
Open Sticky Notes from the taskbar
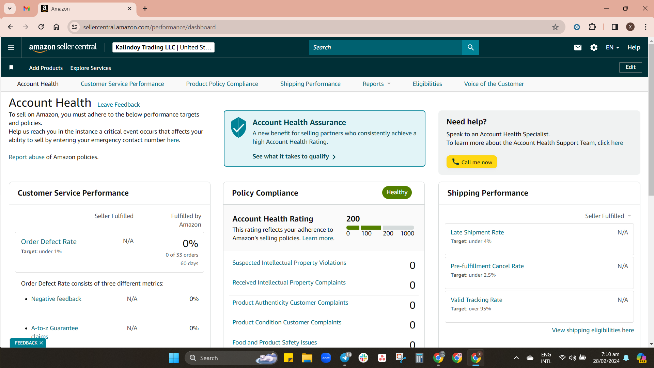(289, 358)
